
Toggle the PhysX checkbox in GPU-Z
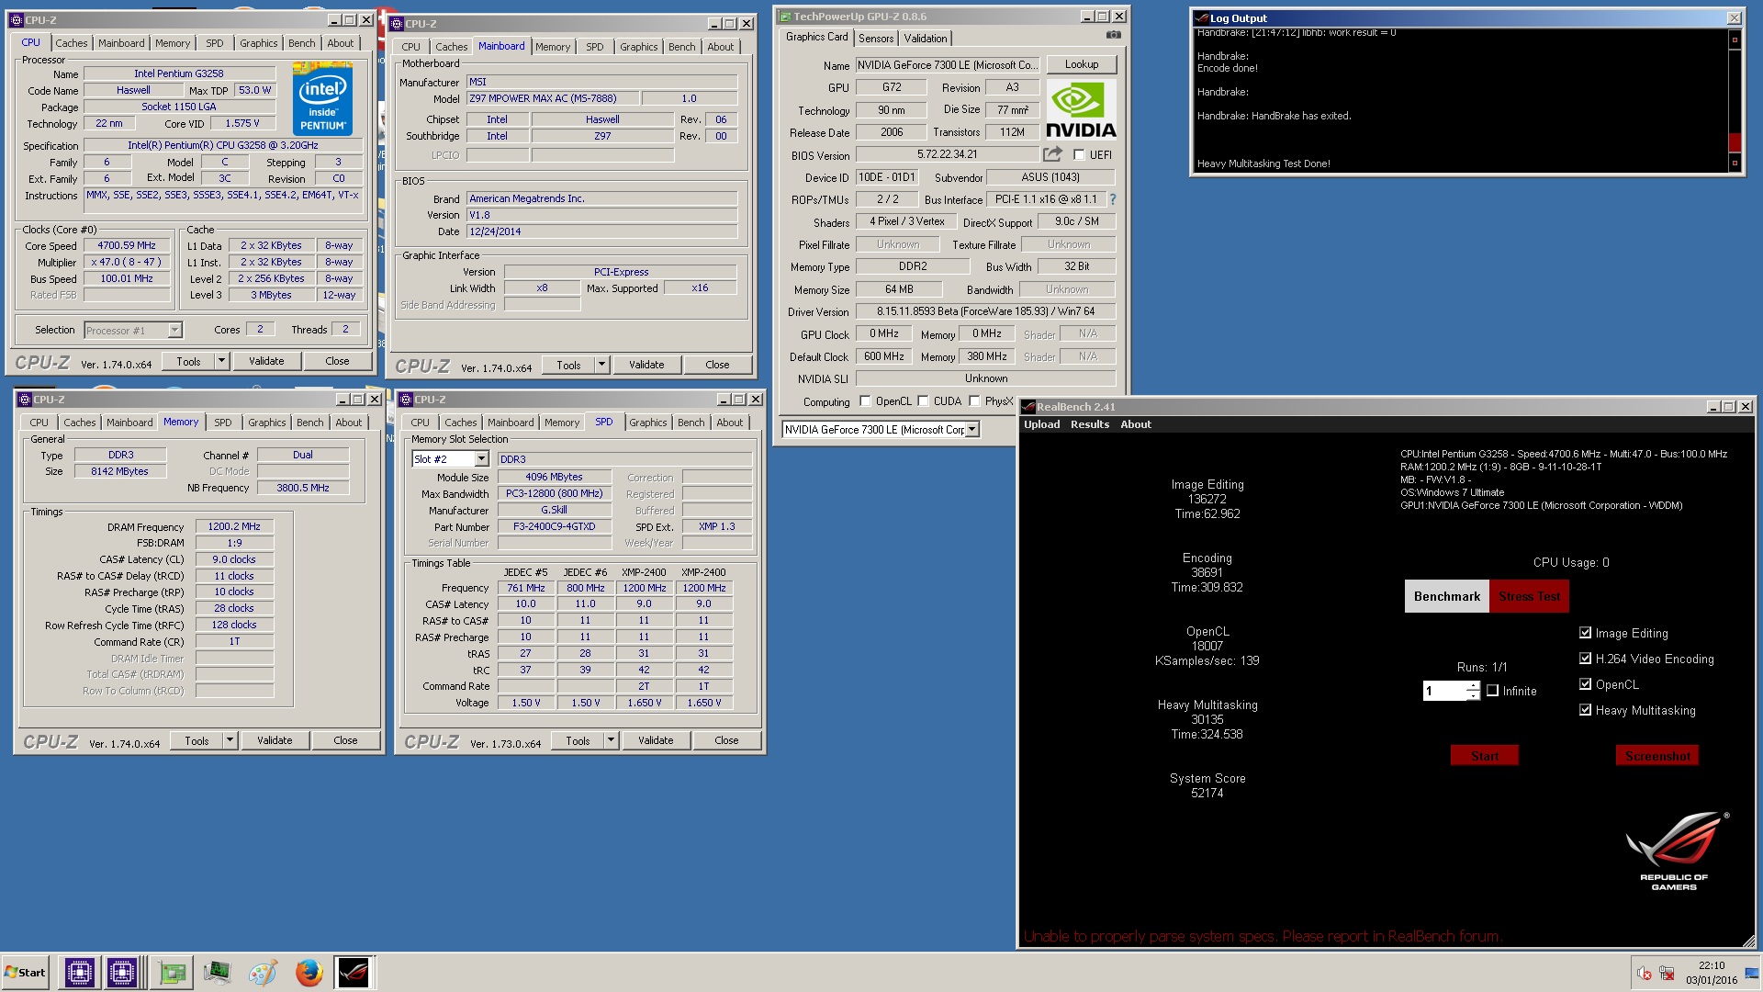[x=974, y=400]
